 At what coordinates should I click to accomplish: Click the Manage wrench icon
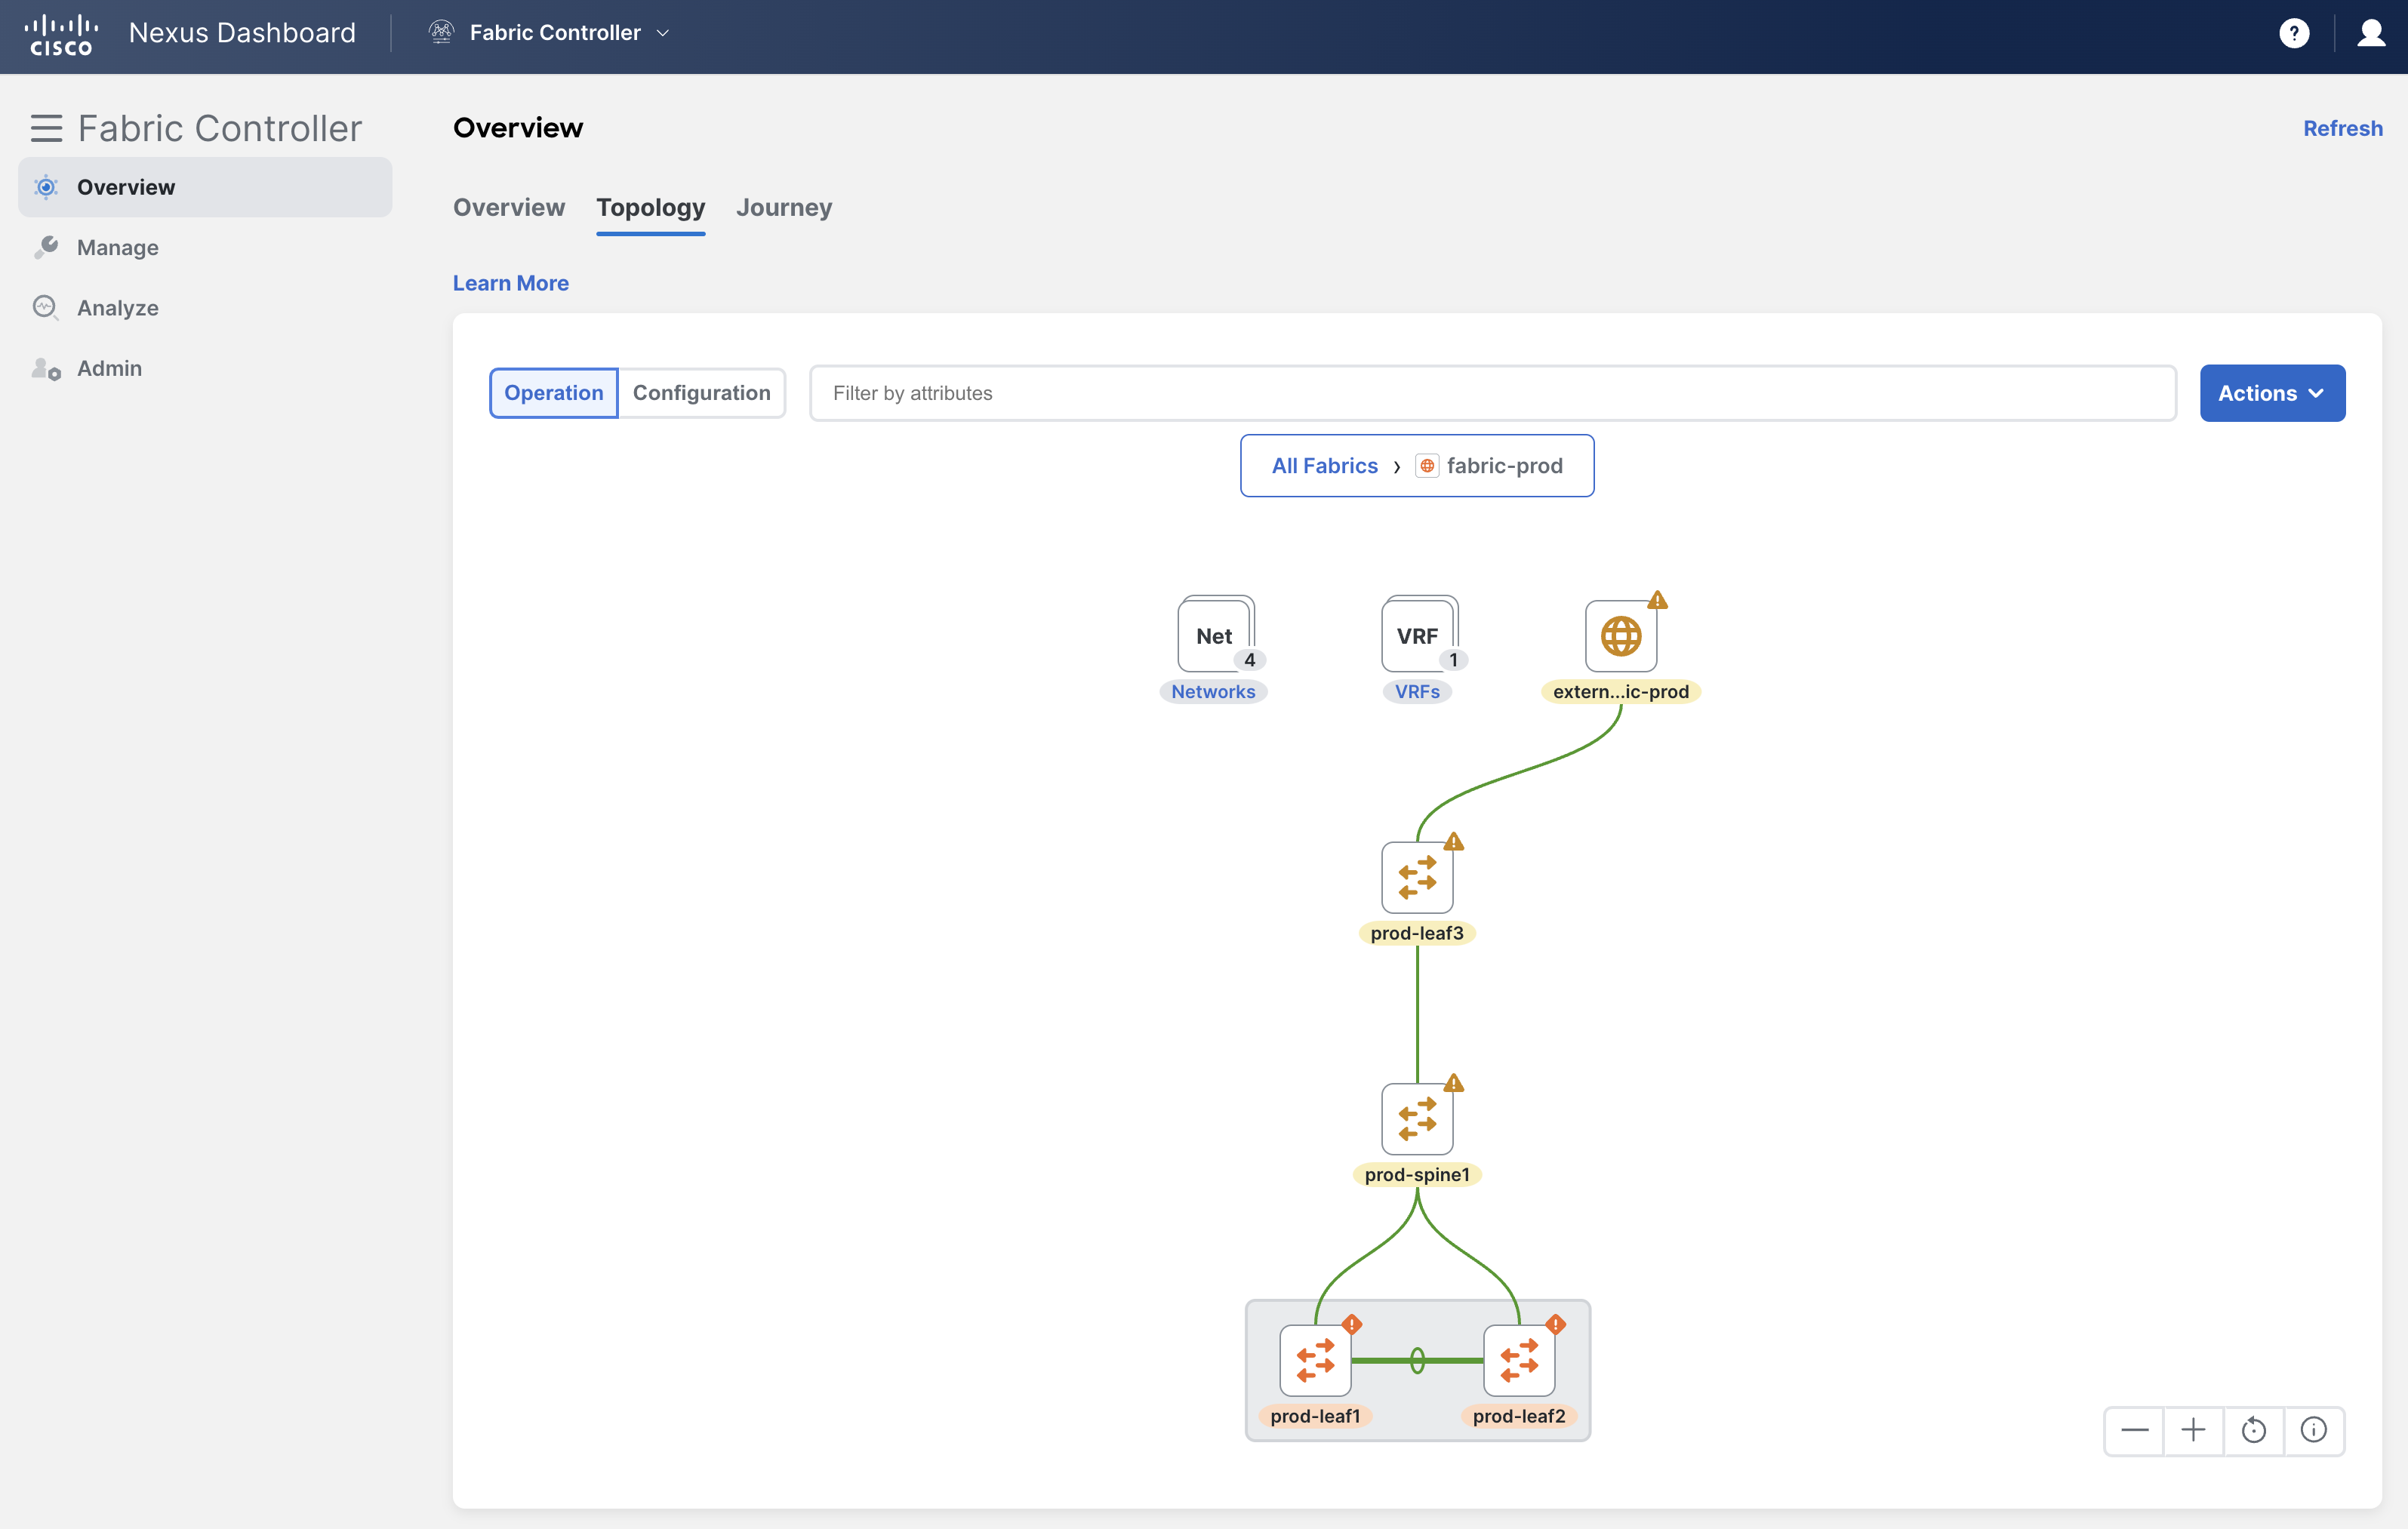46,247
